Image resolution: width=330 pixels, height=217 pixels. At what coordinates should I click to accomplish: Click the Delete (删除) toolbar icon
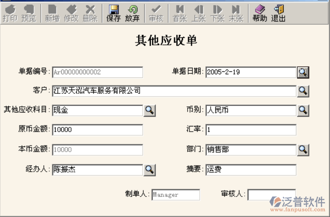pos(90,14)
